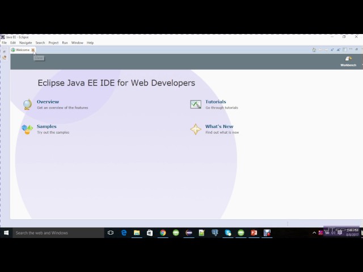Click the 'Search the web and Windows' box
The image size is (363, 272).
click(x=58, y=233)
